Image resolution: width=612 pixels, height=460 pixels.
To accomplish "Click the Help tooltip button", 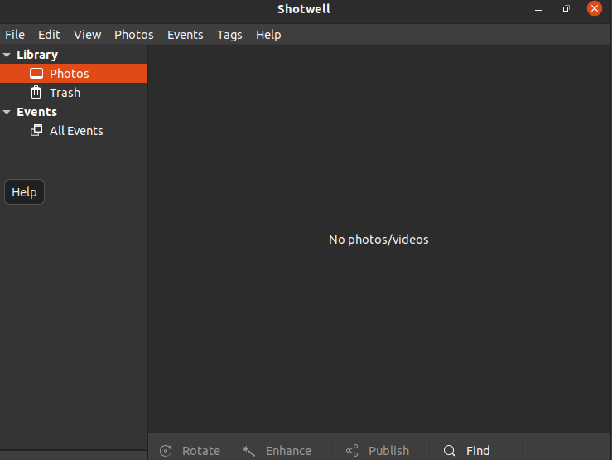I will (x=24, y=191).
